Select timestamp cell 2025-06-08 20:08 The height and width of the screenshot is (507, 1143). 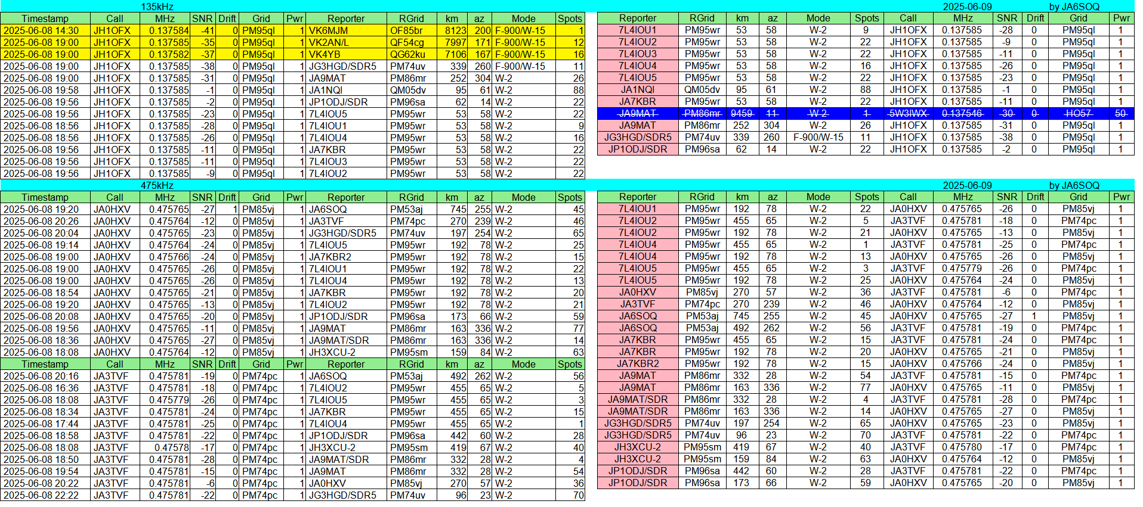coord(45,316)
